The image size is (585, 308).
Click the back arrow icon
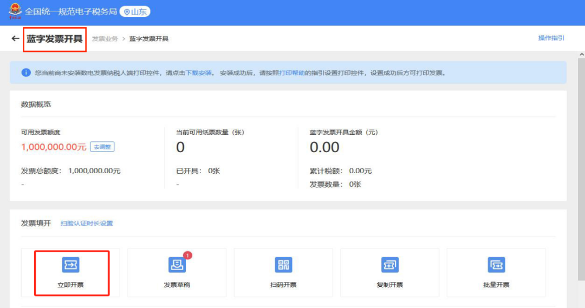coord(15,38)
